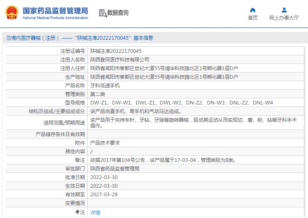The image size is (308, 218).
Task: Click the remark text 依据2017年第104号公告
Action: click(163, 160)
